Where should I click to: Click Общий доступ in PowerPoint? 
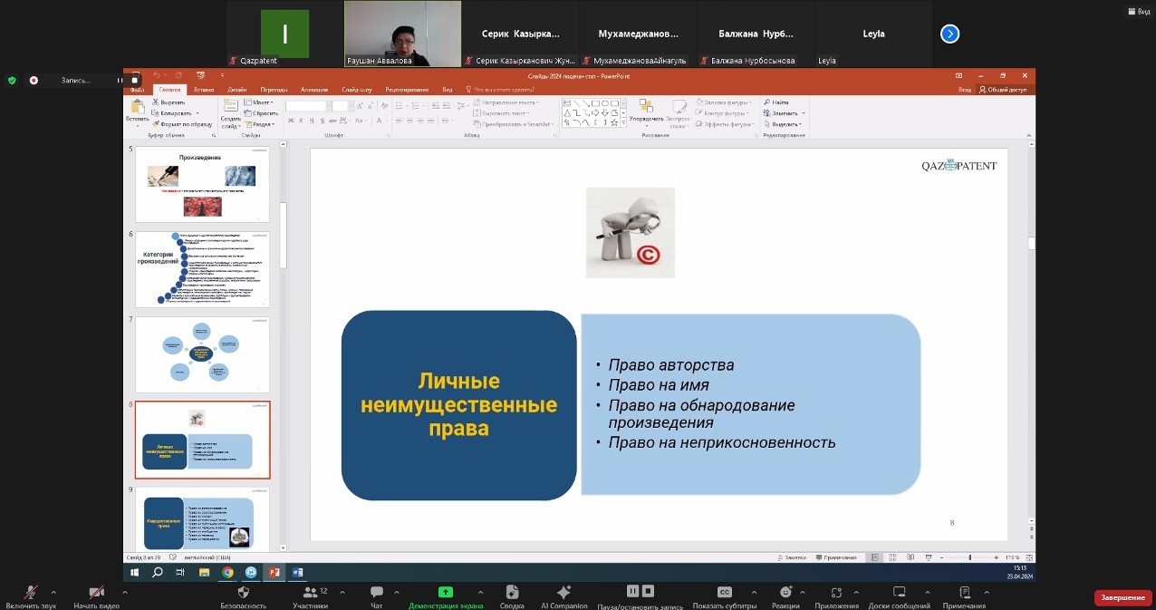(x=1003, y=90)
